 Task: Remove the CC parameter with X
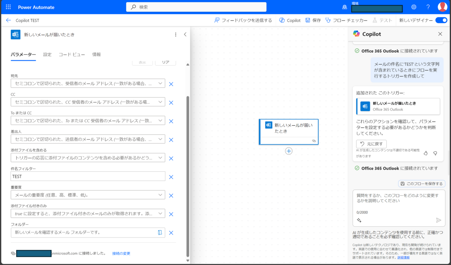(x=171, y=103)
